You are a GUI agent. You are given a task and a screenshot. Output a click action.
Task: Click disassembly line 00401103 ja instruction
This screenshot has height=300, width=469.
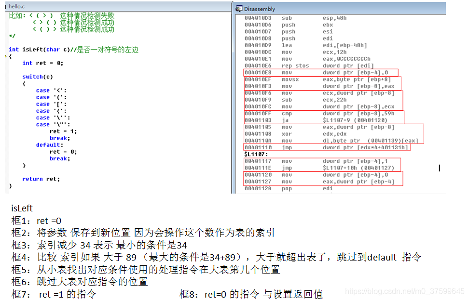pos(316,120)
